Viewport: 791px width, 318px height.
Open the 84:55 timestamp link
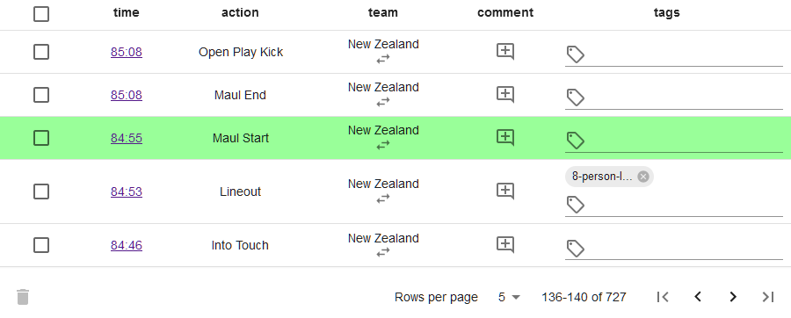point(126,138)
